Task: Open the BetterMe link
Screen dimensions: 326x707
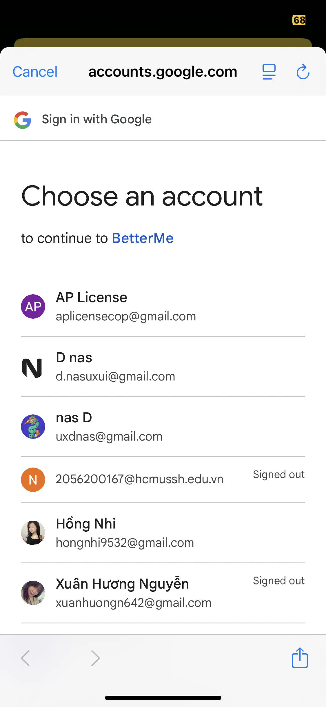Action: pos(143,238)
